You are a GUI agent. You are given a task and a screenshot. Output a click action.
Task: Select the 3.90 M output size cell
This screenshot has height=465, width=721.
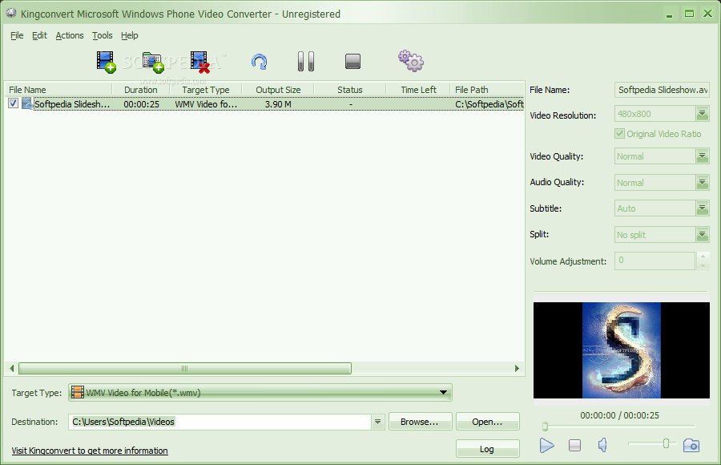point(278,104)
